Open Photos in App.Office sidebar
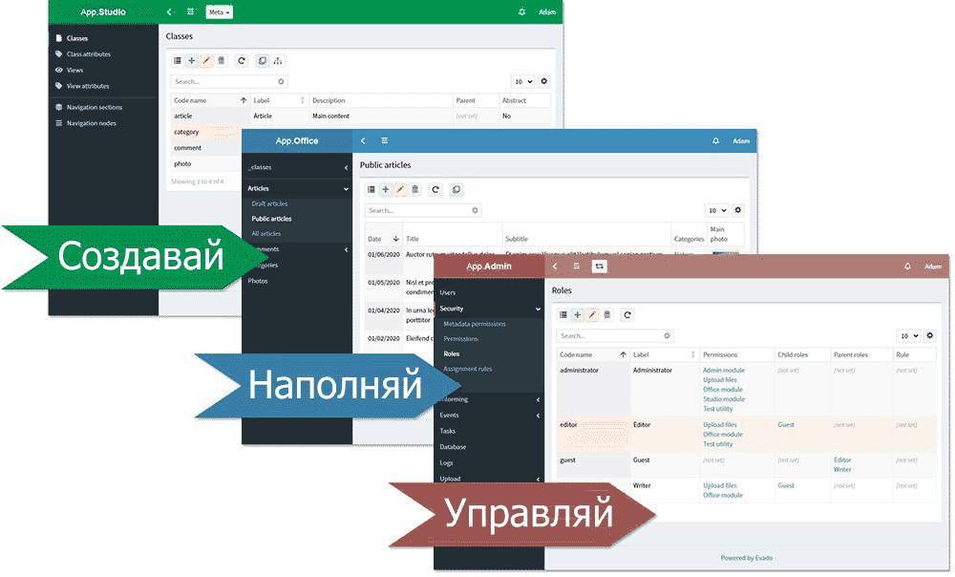 point(258,281)
